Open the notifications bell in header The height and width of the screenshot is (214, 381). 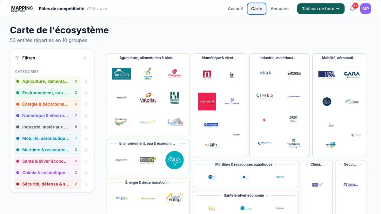pos(352,9)
